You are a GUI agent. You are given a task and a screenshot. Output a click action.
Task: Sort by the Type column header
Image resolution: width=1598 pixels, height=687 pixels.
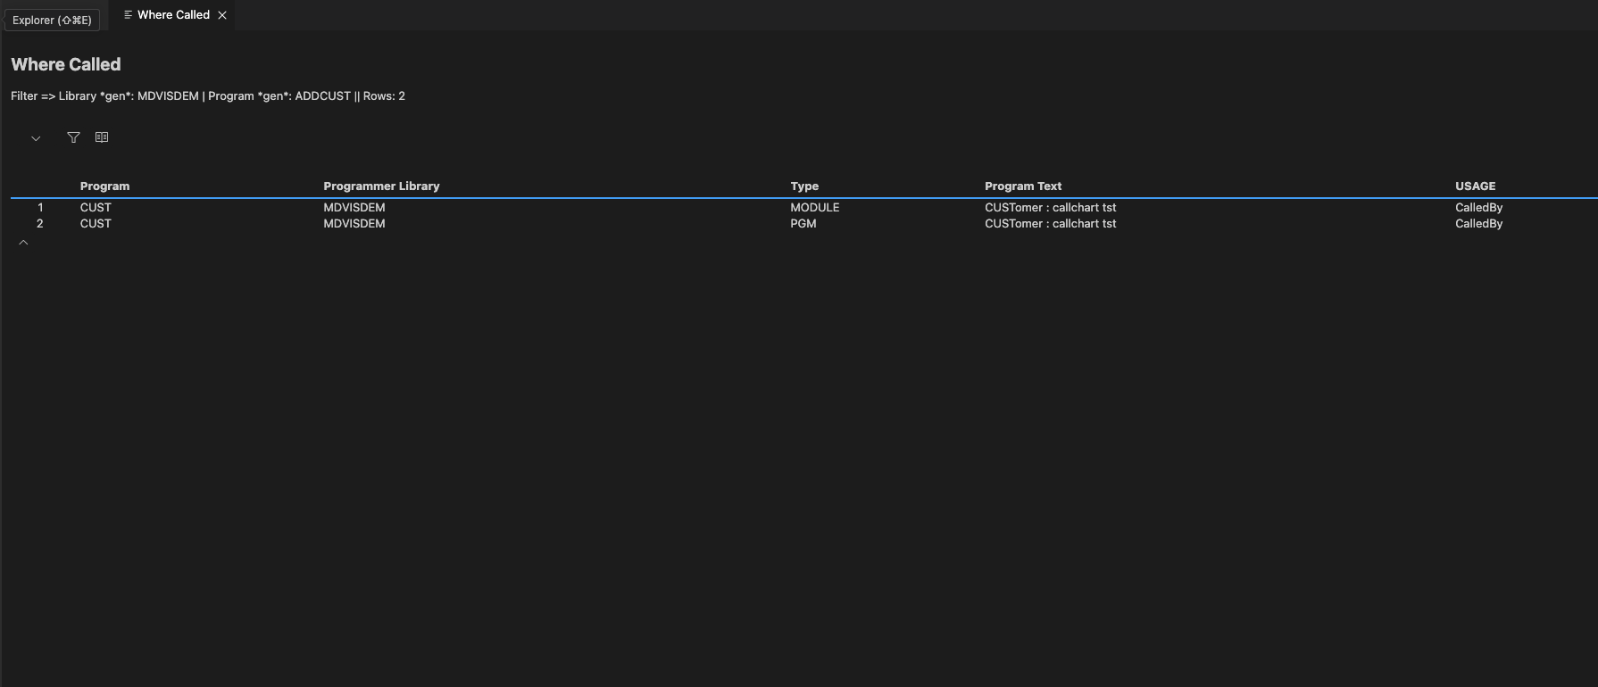click(x=804, y=186)
